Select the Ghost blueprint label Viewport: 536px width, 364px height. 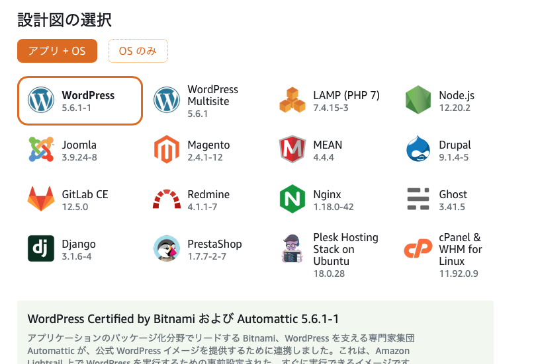453,194
